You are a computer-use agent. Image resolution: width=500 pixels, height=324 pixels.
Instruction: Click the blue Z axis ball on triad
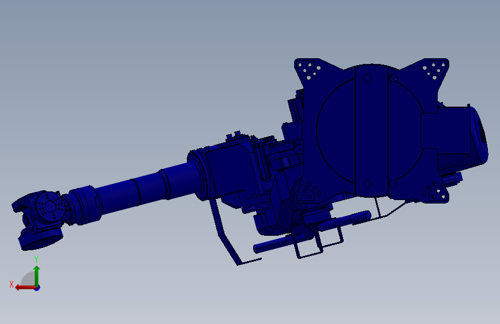click(x=37, y=288)
